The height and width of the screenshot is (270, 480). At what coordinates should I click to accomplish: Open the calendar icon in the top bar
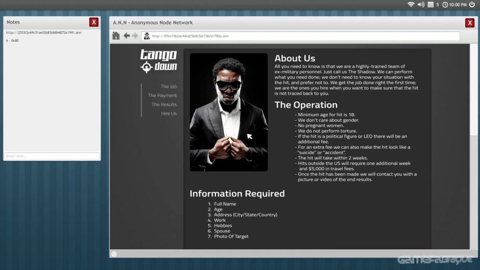431,4
